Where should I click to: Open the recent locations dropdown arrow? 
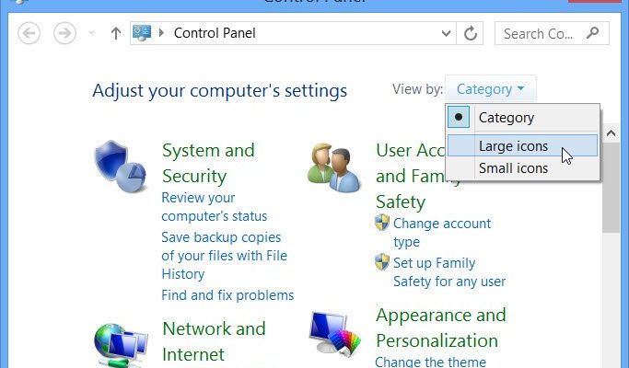[x=92, y=33]
